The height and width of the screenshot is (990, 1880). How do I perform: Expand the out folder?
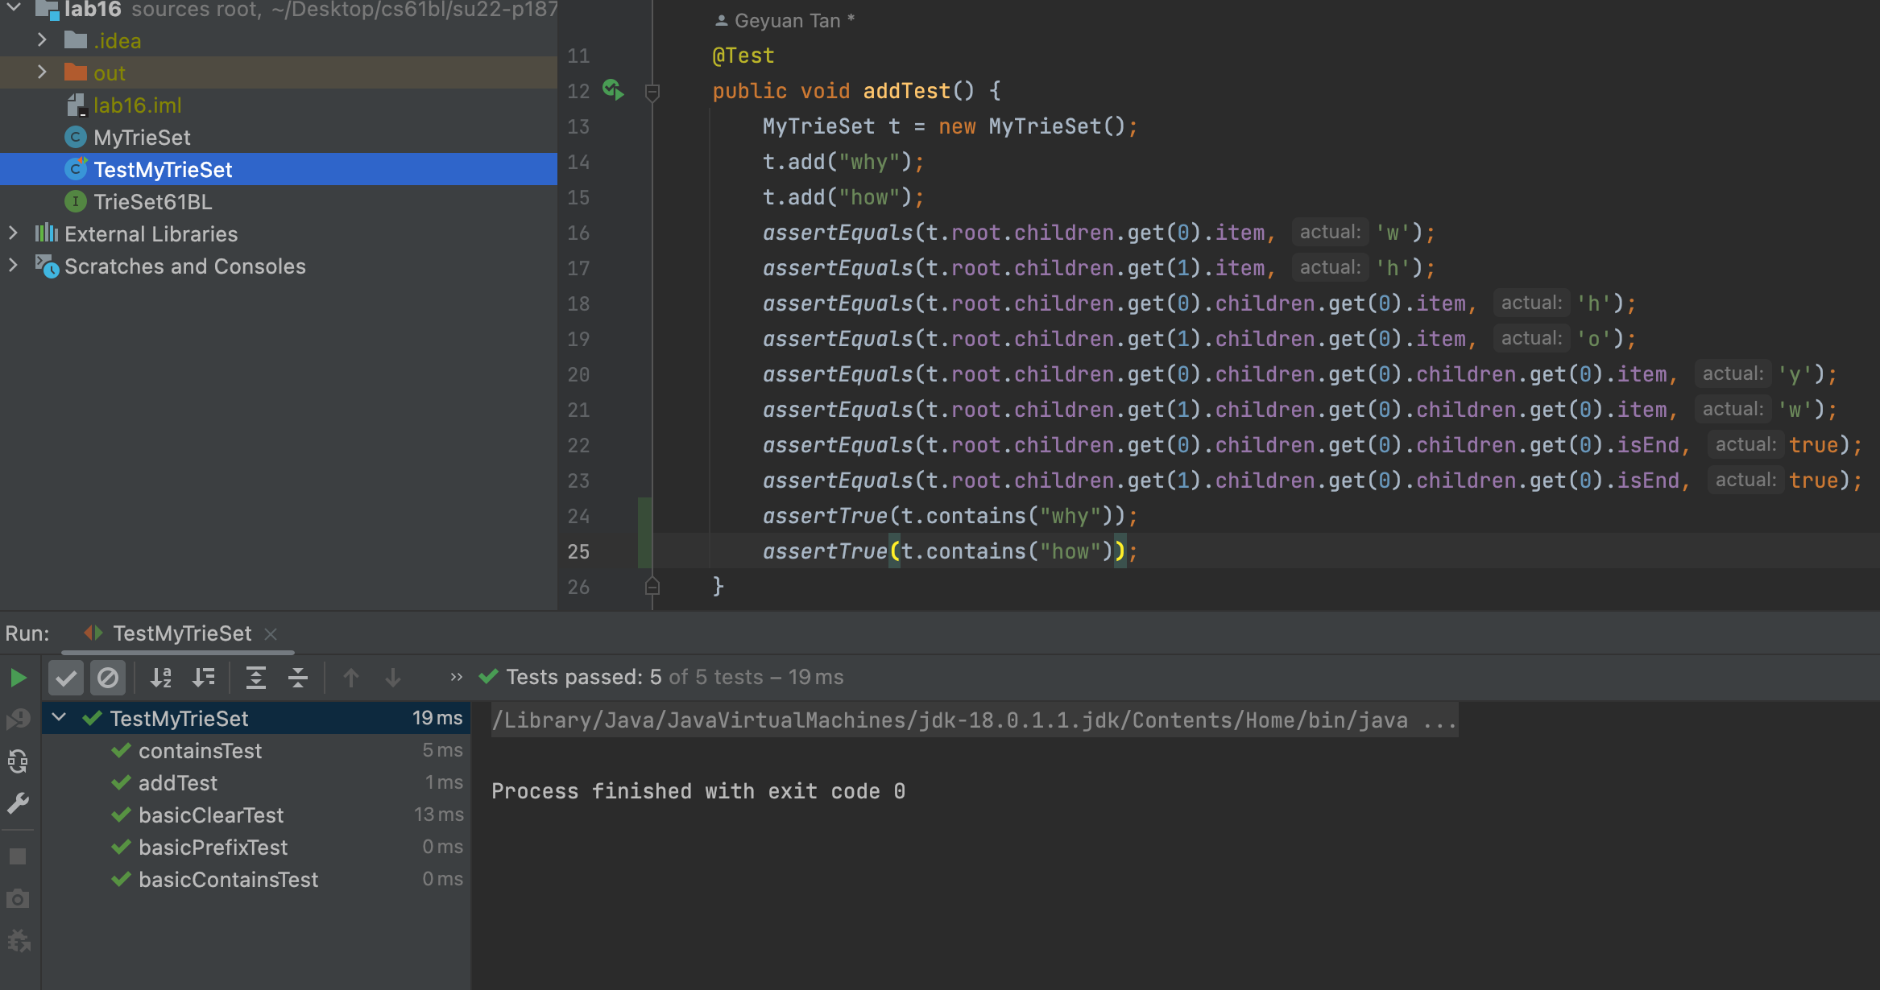pyautogui.click(x=42, y=72)
